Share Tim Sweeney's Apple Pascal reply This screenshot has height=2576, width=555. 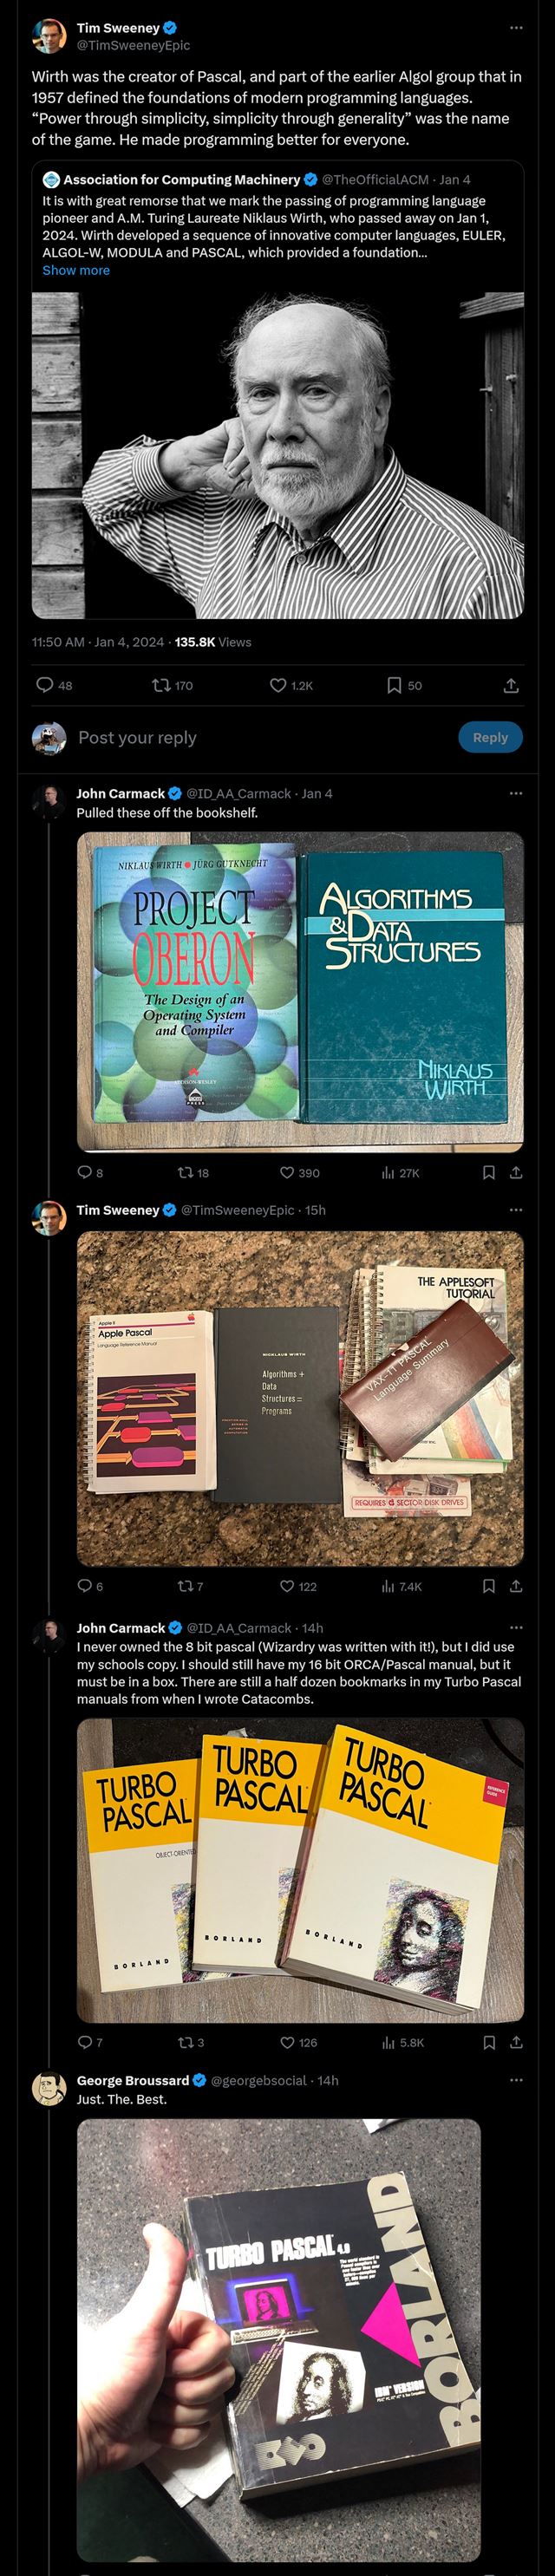[x=516, y=1586]
